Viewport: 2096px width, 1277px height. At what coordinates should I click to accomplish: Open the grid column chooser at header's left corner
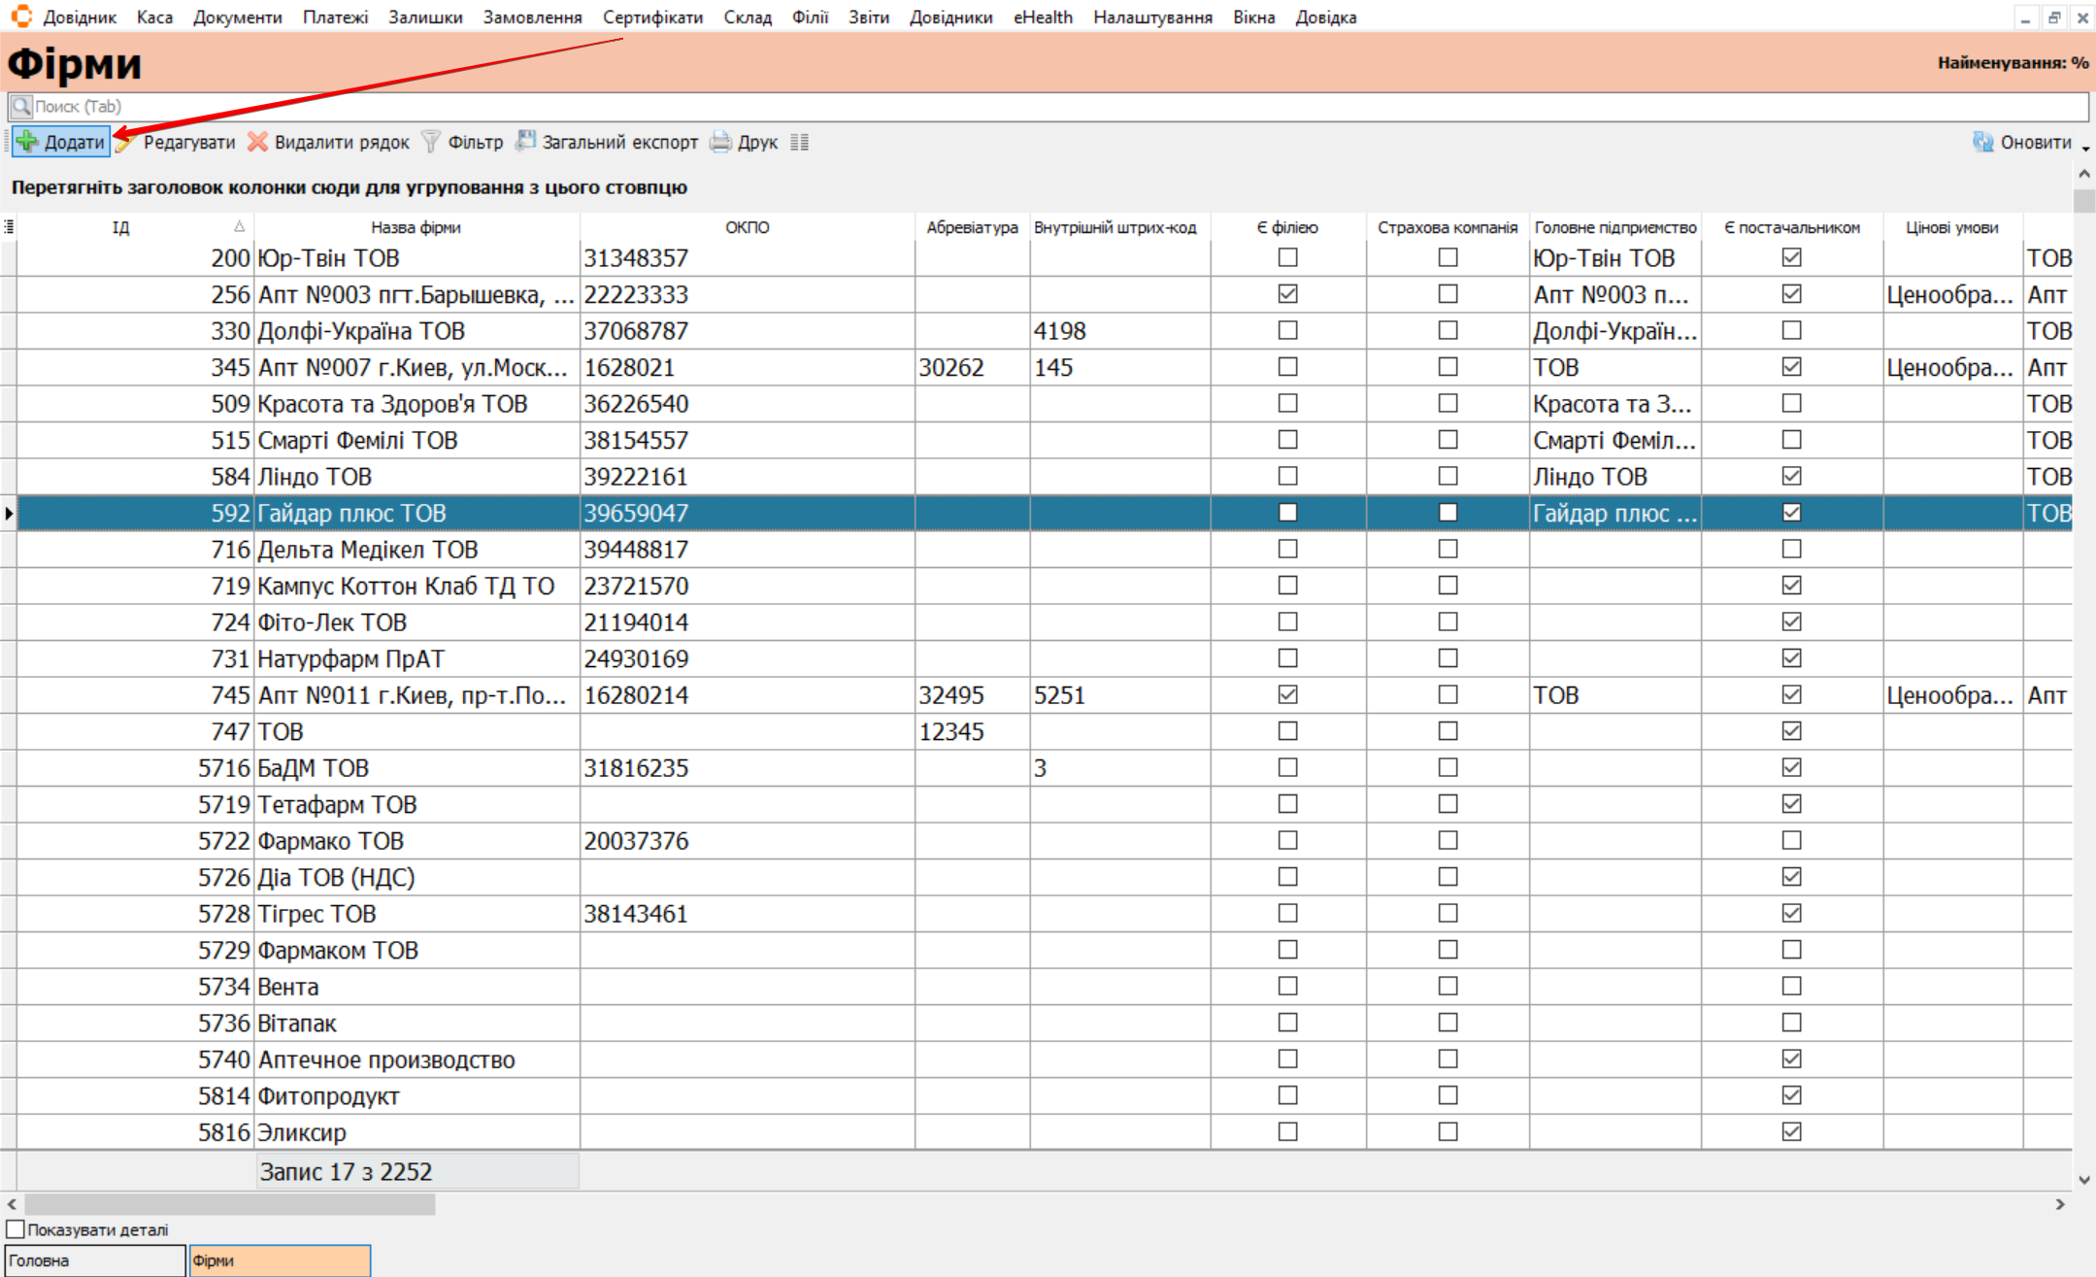[9, 226]
